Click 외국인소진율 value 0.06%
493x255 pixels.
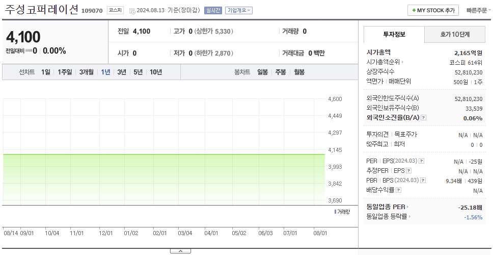coord(473,118)
